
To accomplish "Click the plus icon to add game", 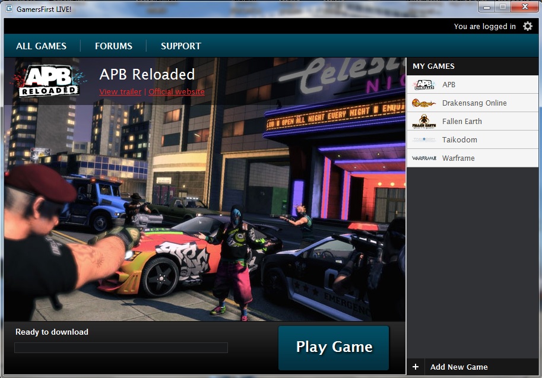I will coord(416,367).
